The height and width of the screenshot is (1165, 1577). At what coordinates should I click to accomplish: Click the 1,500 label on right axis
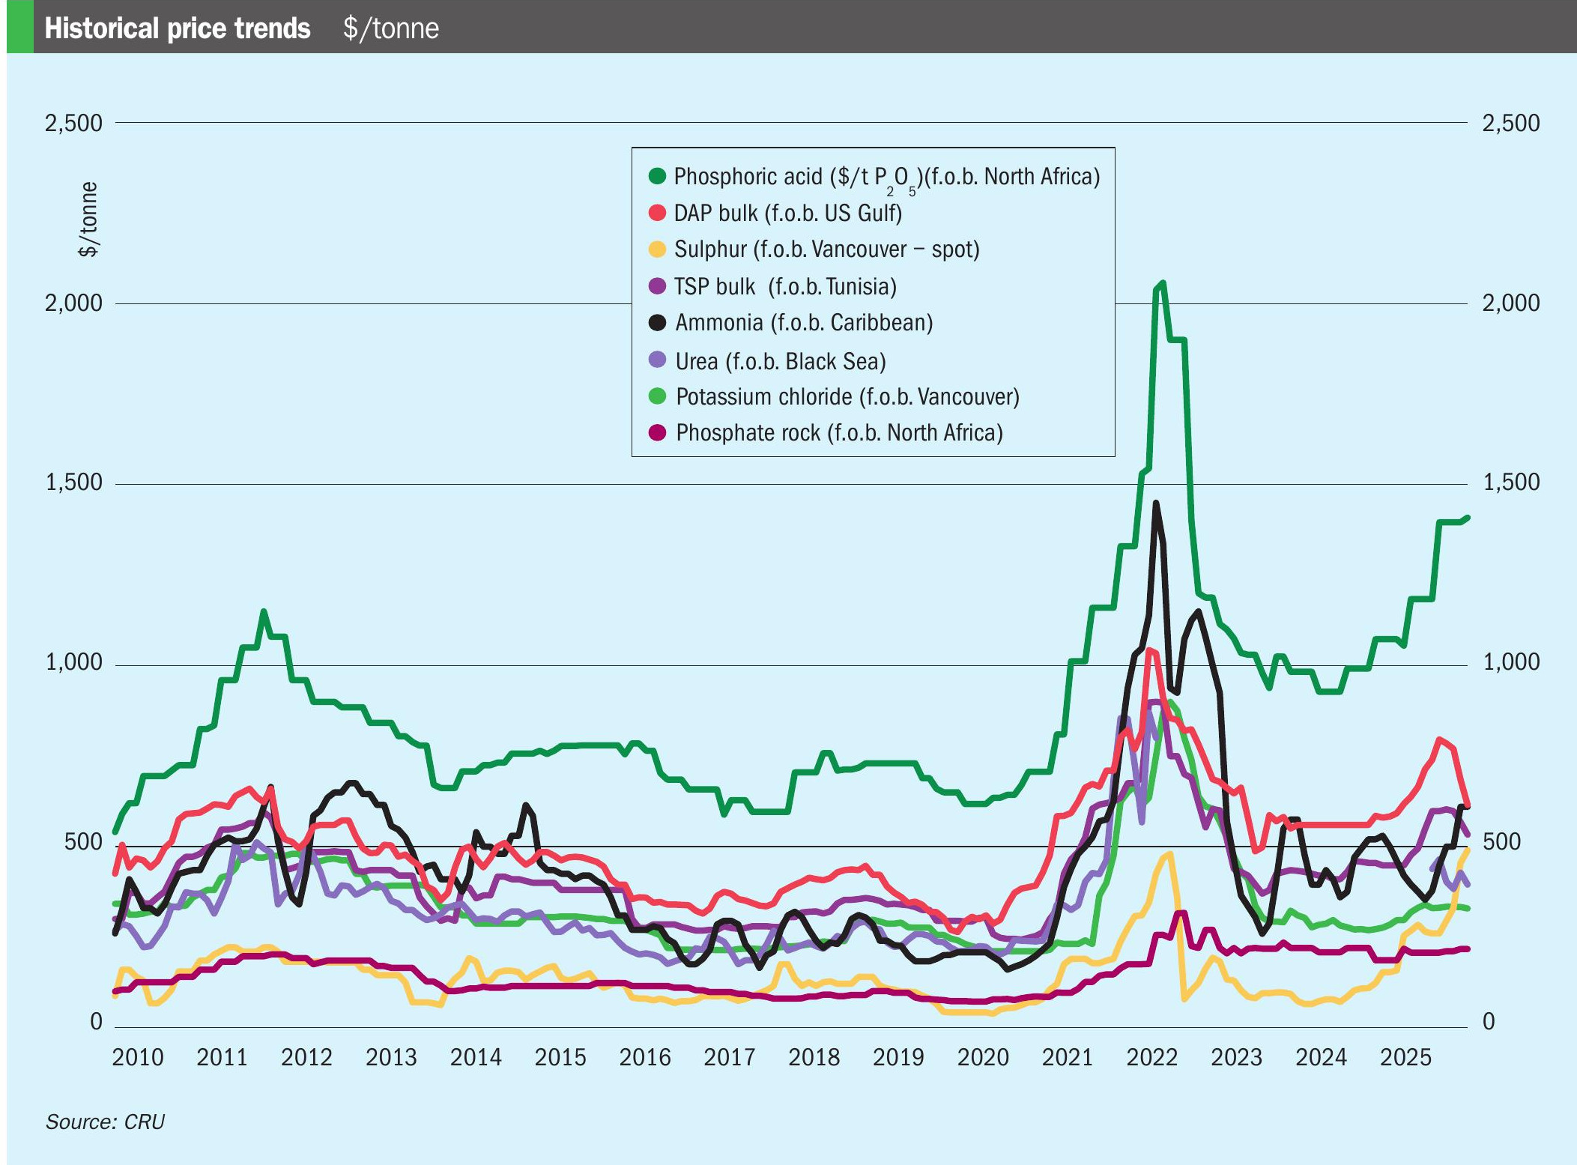click(1511, 482)
